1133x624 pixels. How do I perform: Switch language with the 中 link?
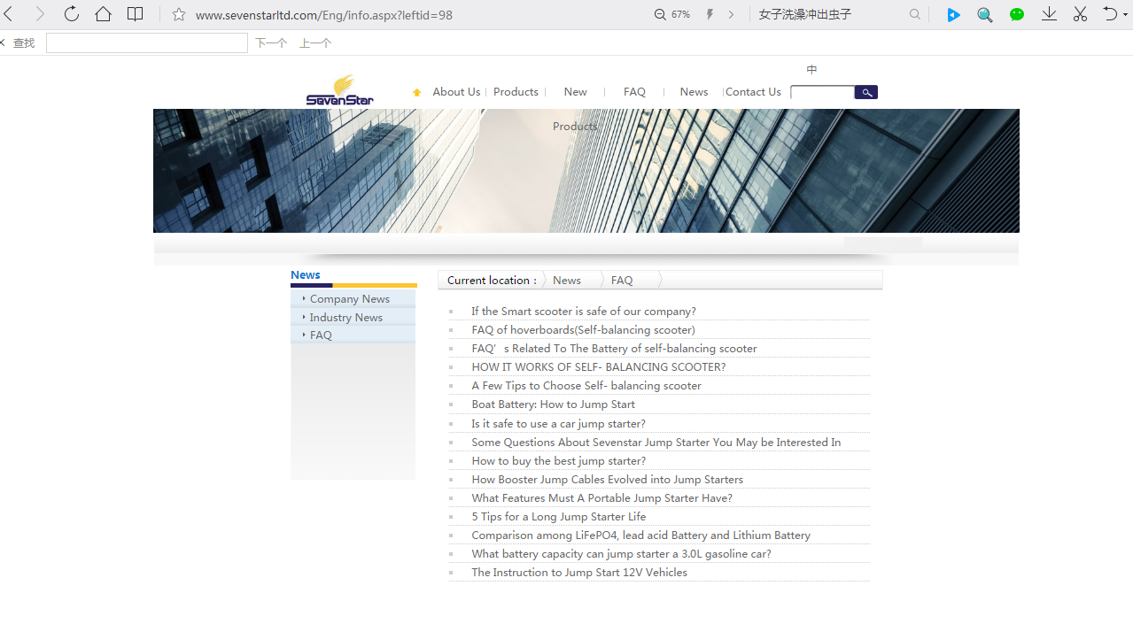(812, 69)
